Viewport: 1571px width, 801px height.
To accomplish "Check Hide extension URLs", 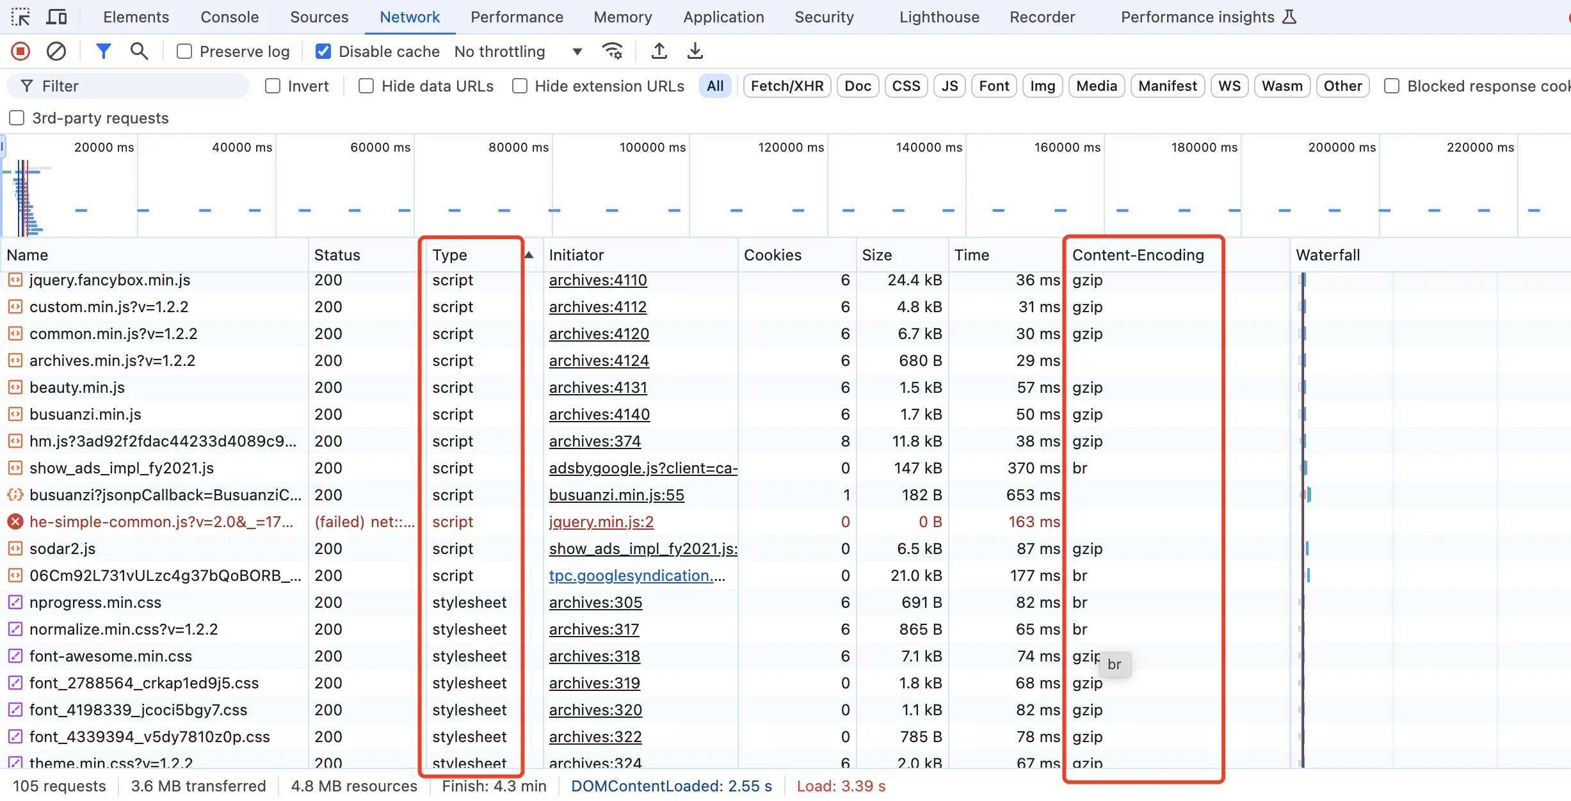I will click(520, 86).
